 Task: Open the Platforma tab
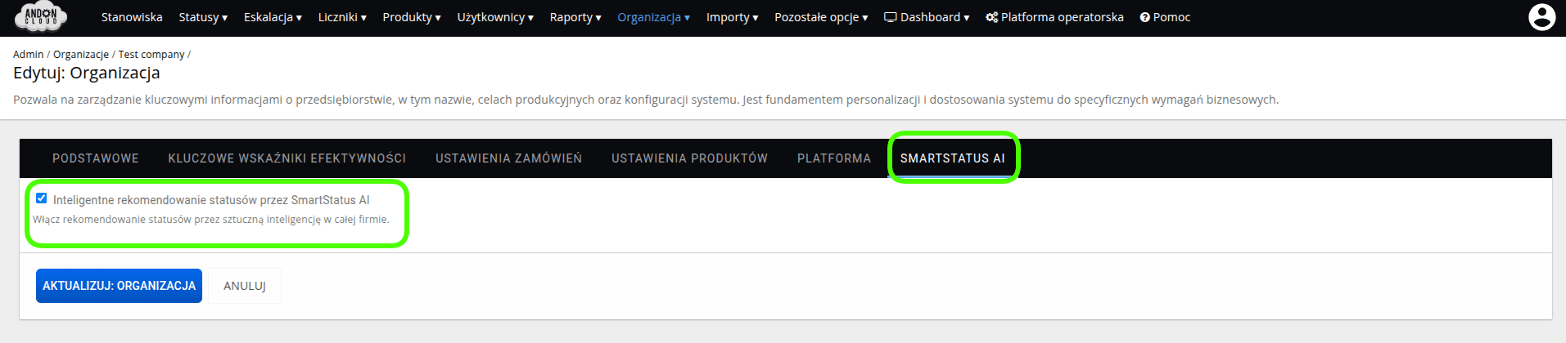(x=833, y=158)
